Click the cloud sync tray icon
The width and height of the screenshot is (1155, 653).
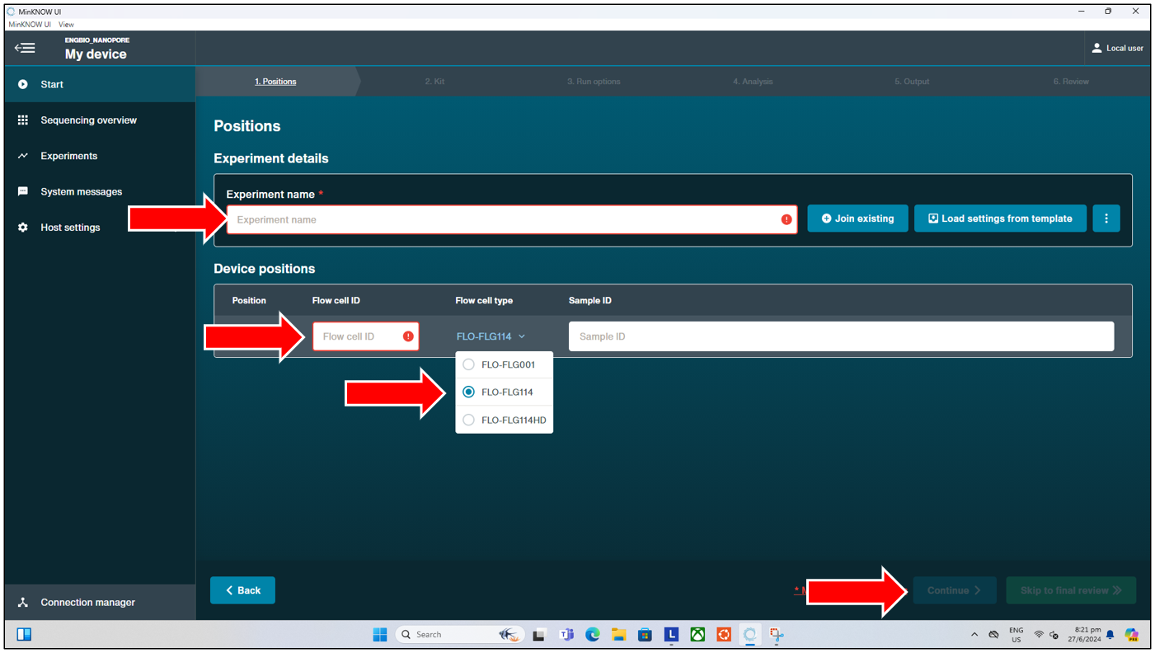pyautogui.click(x=994, y=635)
